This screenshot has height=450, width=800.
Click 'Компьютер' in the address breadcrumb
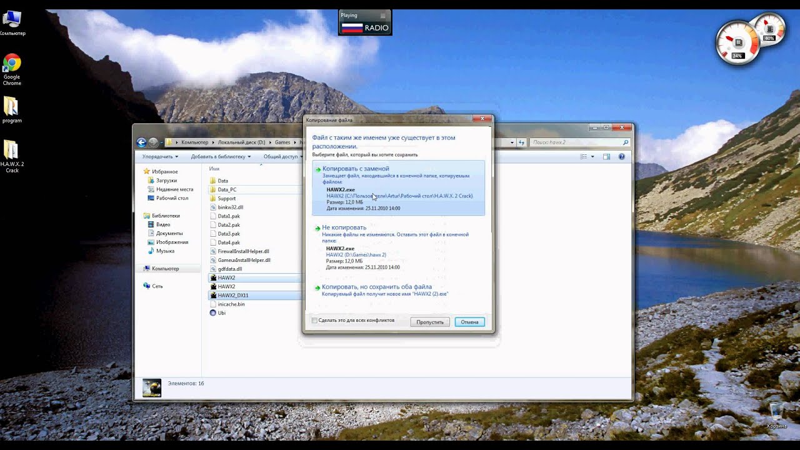(x=194, y=142)
